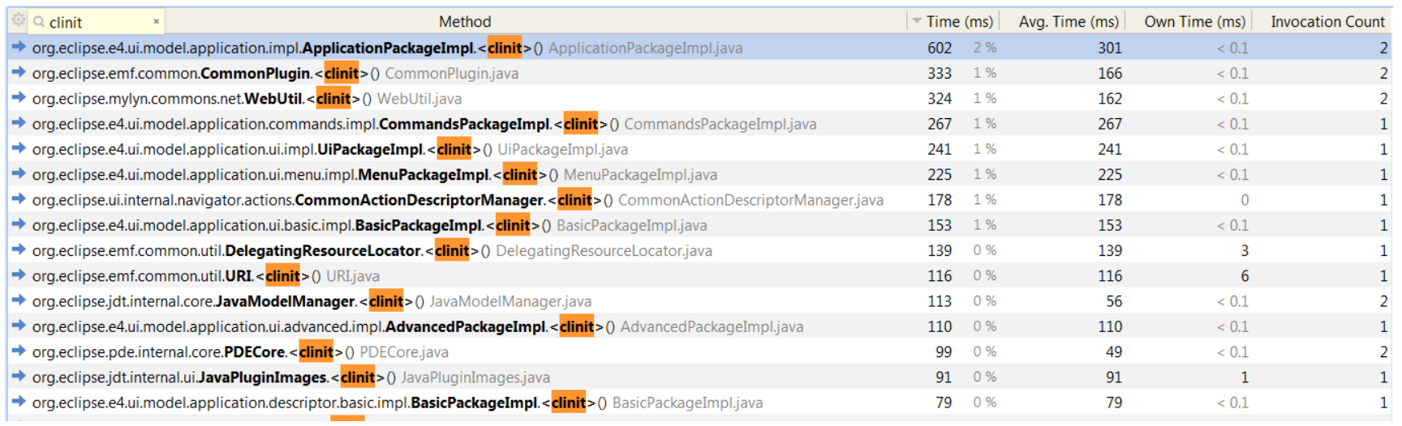1402x426 pixels.
Task: Sort by Own Time (ms) column
Action: (x=1193, y=22)
